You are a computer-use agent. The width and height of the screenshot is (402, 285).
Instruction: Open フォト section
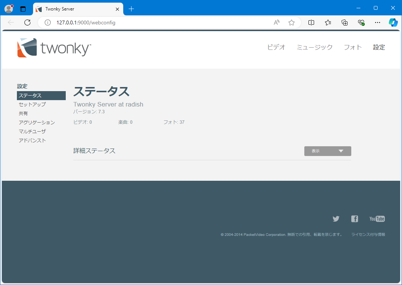pyautogui.click(x=353, y=47)
